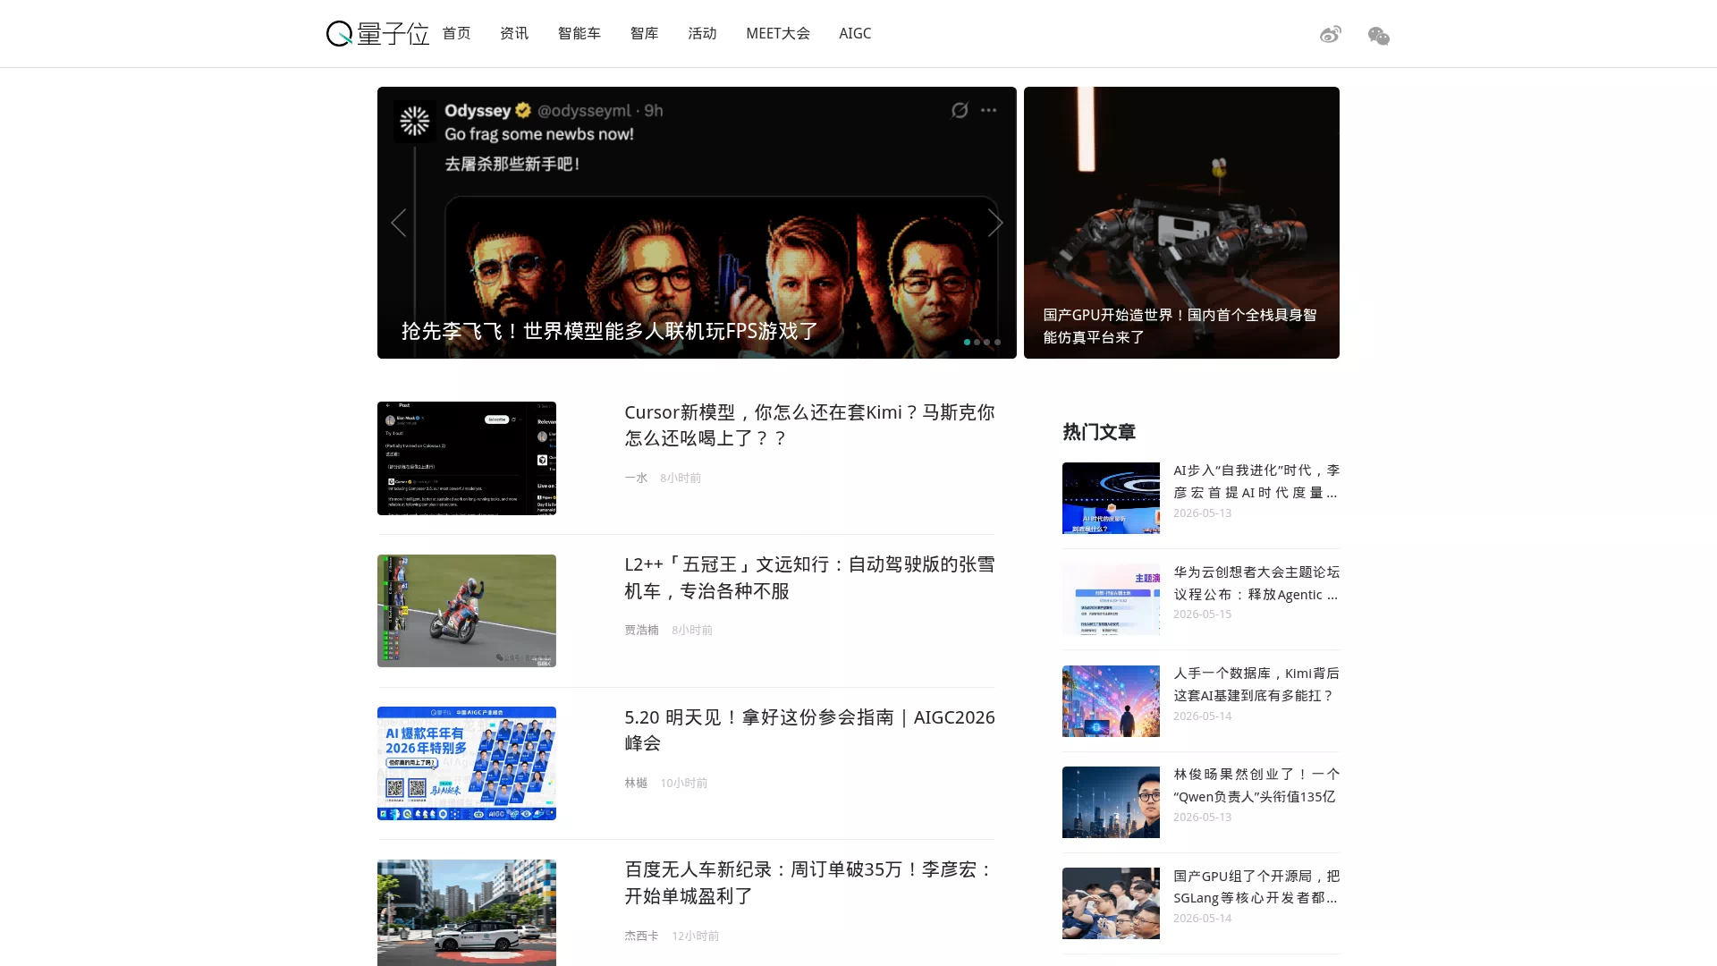Open the WeChat icon in header
This screenshot has width=1717, height=966.
click(1378, 36)
